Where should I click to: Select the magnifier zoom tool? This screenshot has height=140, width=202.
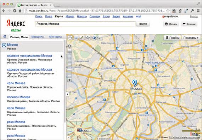click(76, 38)
